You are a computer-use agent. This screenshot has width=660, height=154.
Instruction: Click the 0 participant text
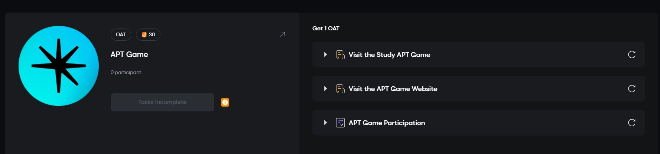click(x=126, y=72)
